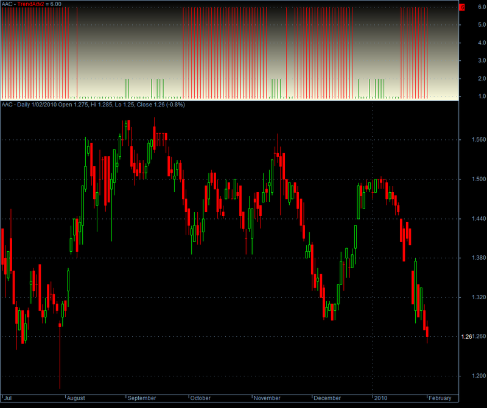This screenshot has width=487, height=408.
Task: Click the '3.0' indicator axis label
Action: (x=482, y=61)
